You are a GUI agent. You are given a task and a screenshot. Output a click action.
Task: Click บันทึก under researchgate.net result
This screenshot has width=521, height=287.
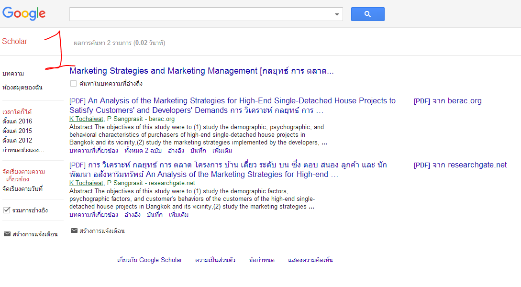click(x=155, y=215)
